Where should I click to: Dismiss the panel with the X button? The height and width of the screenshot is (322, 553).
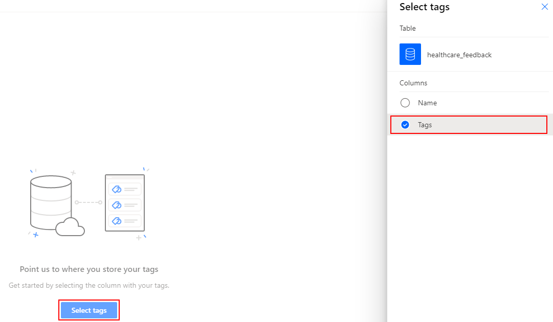(544, 7)
